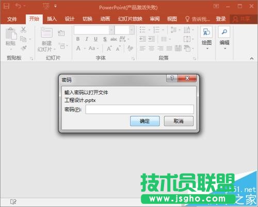
Task: Click the 确定 button in password dialog
Action: [x=145, y=121]
